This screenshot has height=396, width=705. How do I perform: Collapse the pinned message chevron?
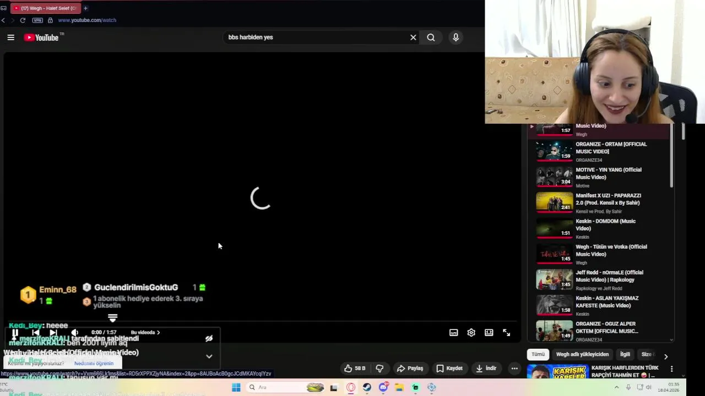click(x=209, y=356)
